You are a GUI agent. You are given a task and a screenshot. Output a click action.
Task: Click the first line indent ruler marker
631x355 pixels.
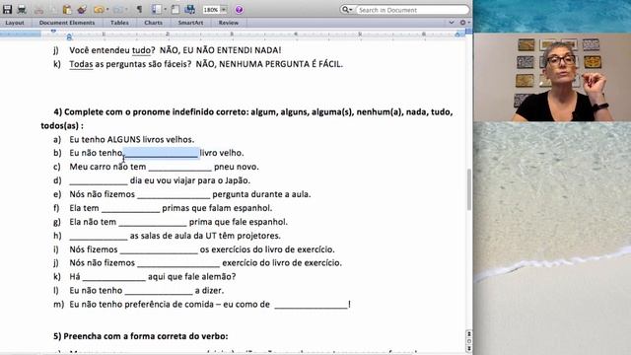[53, 31]
